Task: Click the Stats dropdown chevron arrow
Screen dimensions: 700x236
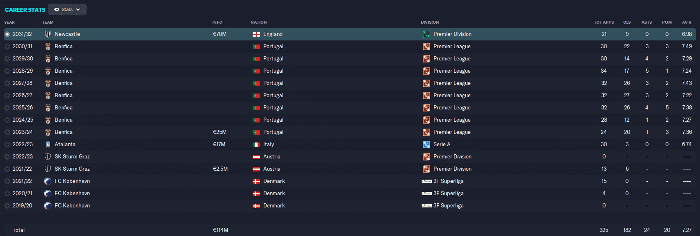Action: [x=78, y=9]
